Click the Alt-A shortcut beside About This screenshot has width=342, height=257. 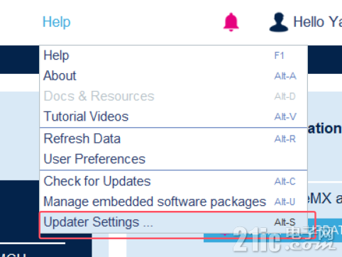click(x=285, y=76)
